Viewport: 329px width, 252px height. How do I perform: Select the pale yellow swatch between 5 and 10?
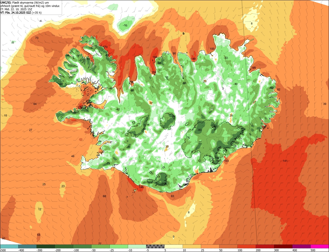point(173,246)
